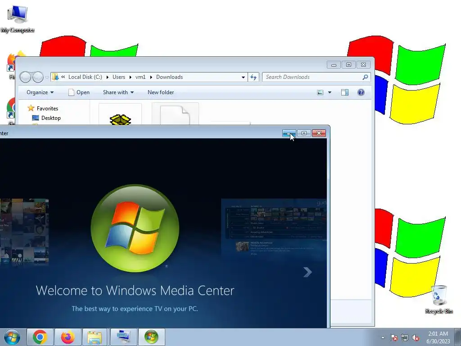Maximize the Media Center window
This screenshot has height=346, width=461.
(304, 133)
